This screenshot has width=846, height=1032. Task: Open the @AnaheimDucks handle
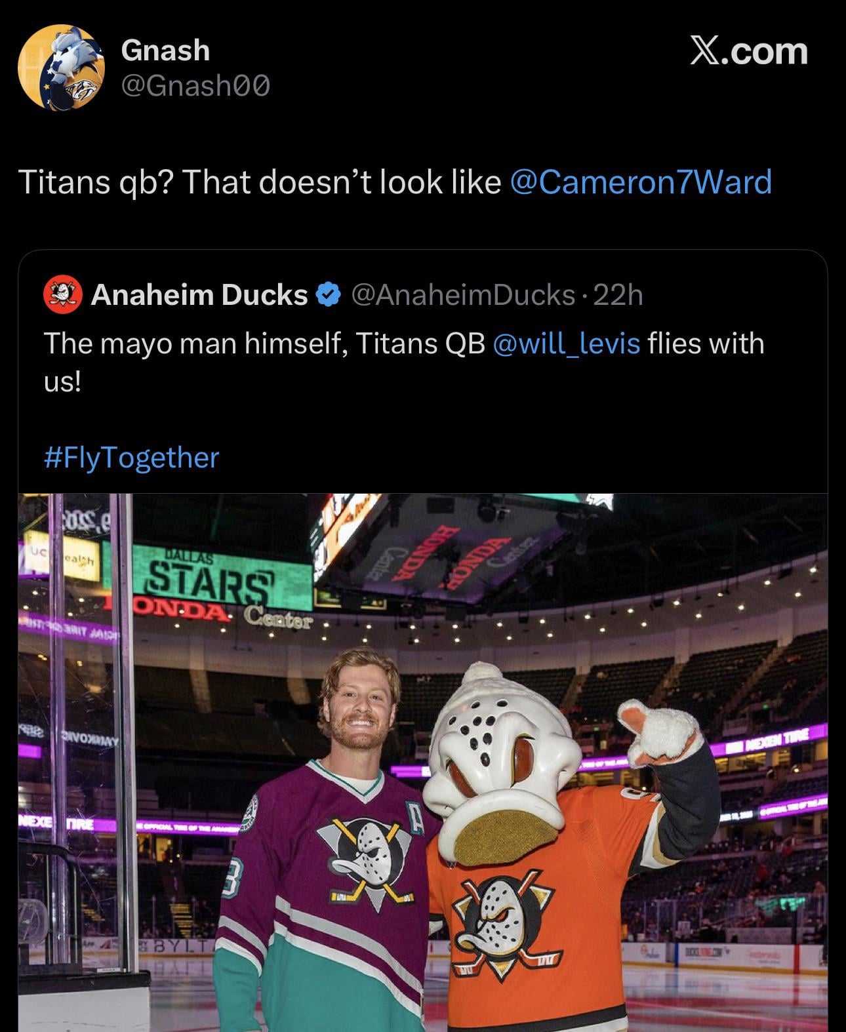click(x=463, y=295)
